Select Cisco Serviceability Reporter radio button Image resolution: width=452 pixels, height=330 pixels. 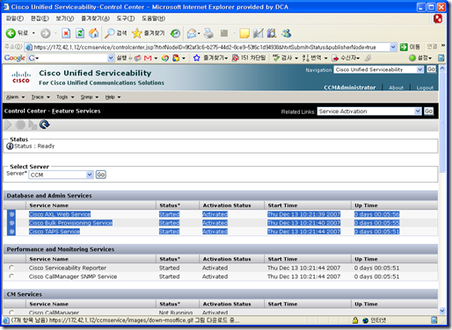coord(11,268)
